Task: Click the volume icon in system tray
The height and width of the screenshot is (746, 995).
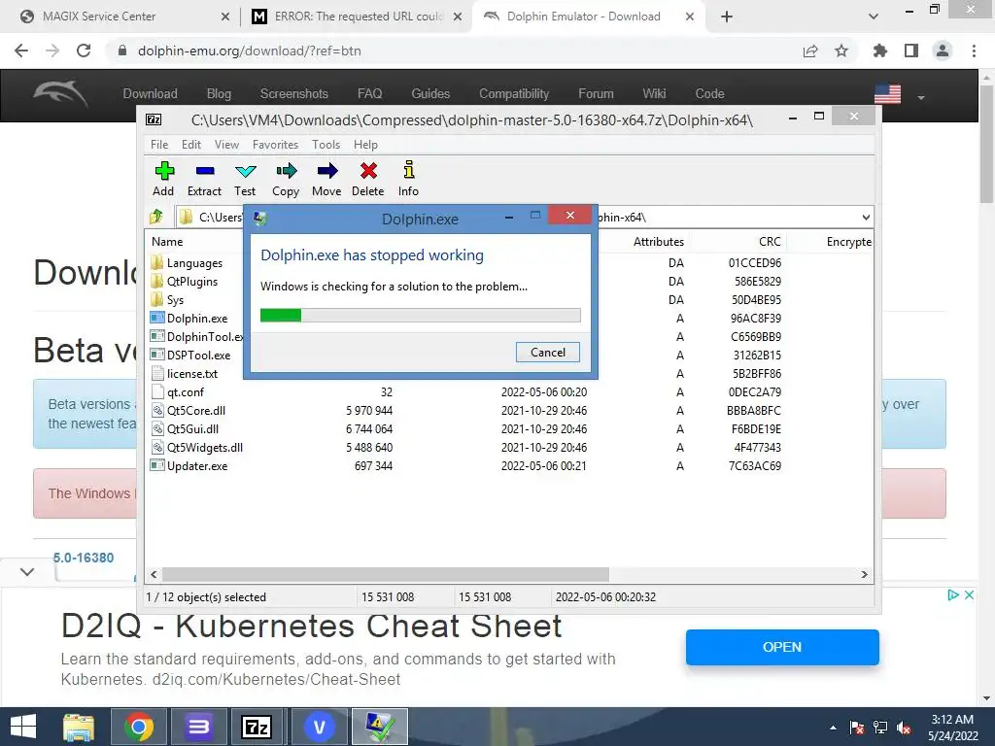Action: (904, 728)
